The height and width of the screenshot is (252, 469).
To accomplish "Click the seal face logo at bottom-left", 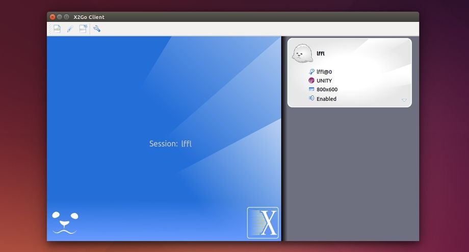I will 65,223.
